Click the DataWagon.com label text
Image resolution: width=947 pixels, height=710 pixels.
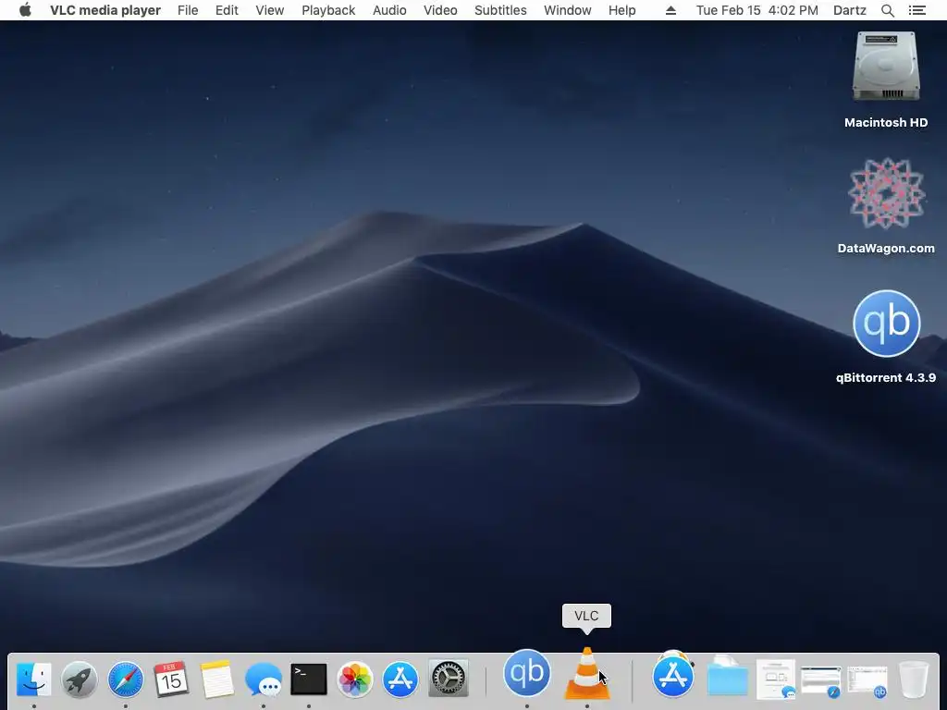point(886,248)
